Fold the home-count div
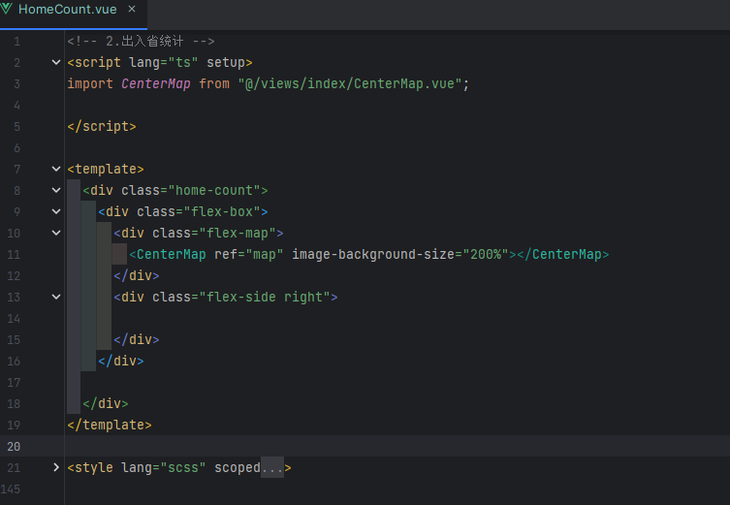 pyautogui.click(x=56, y=191)
